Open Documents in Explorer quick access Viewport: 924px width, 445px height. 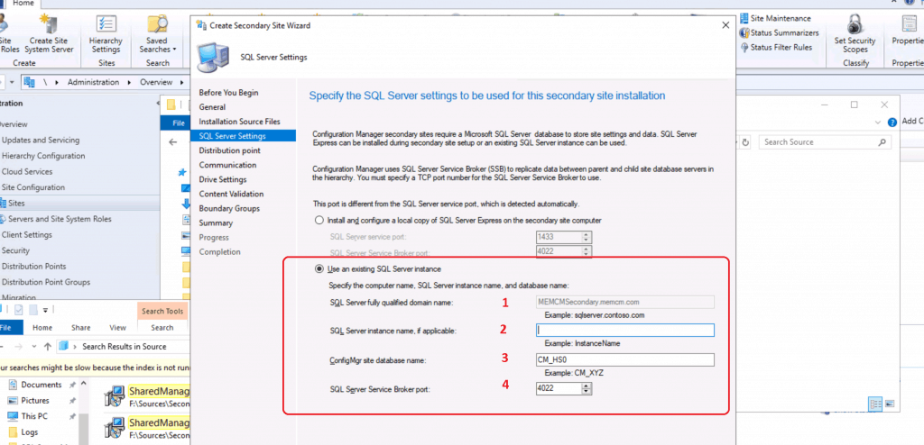pos(42,385)
